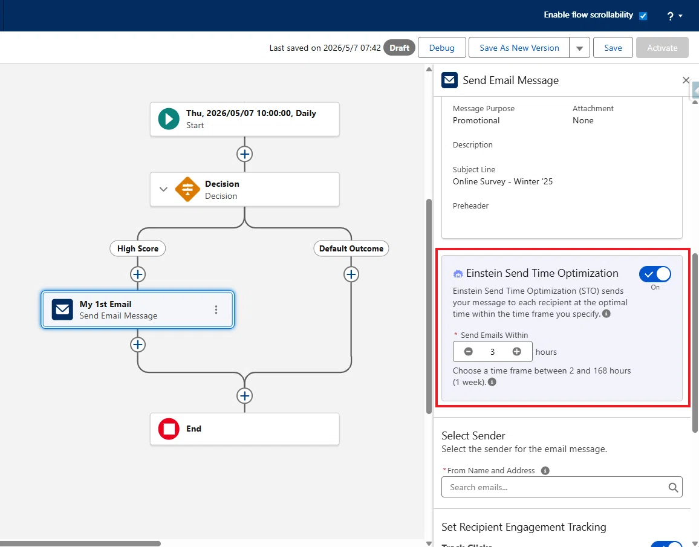
Task: Click the search magnifier in email field
Action: click(673, 487)
